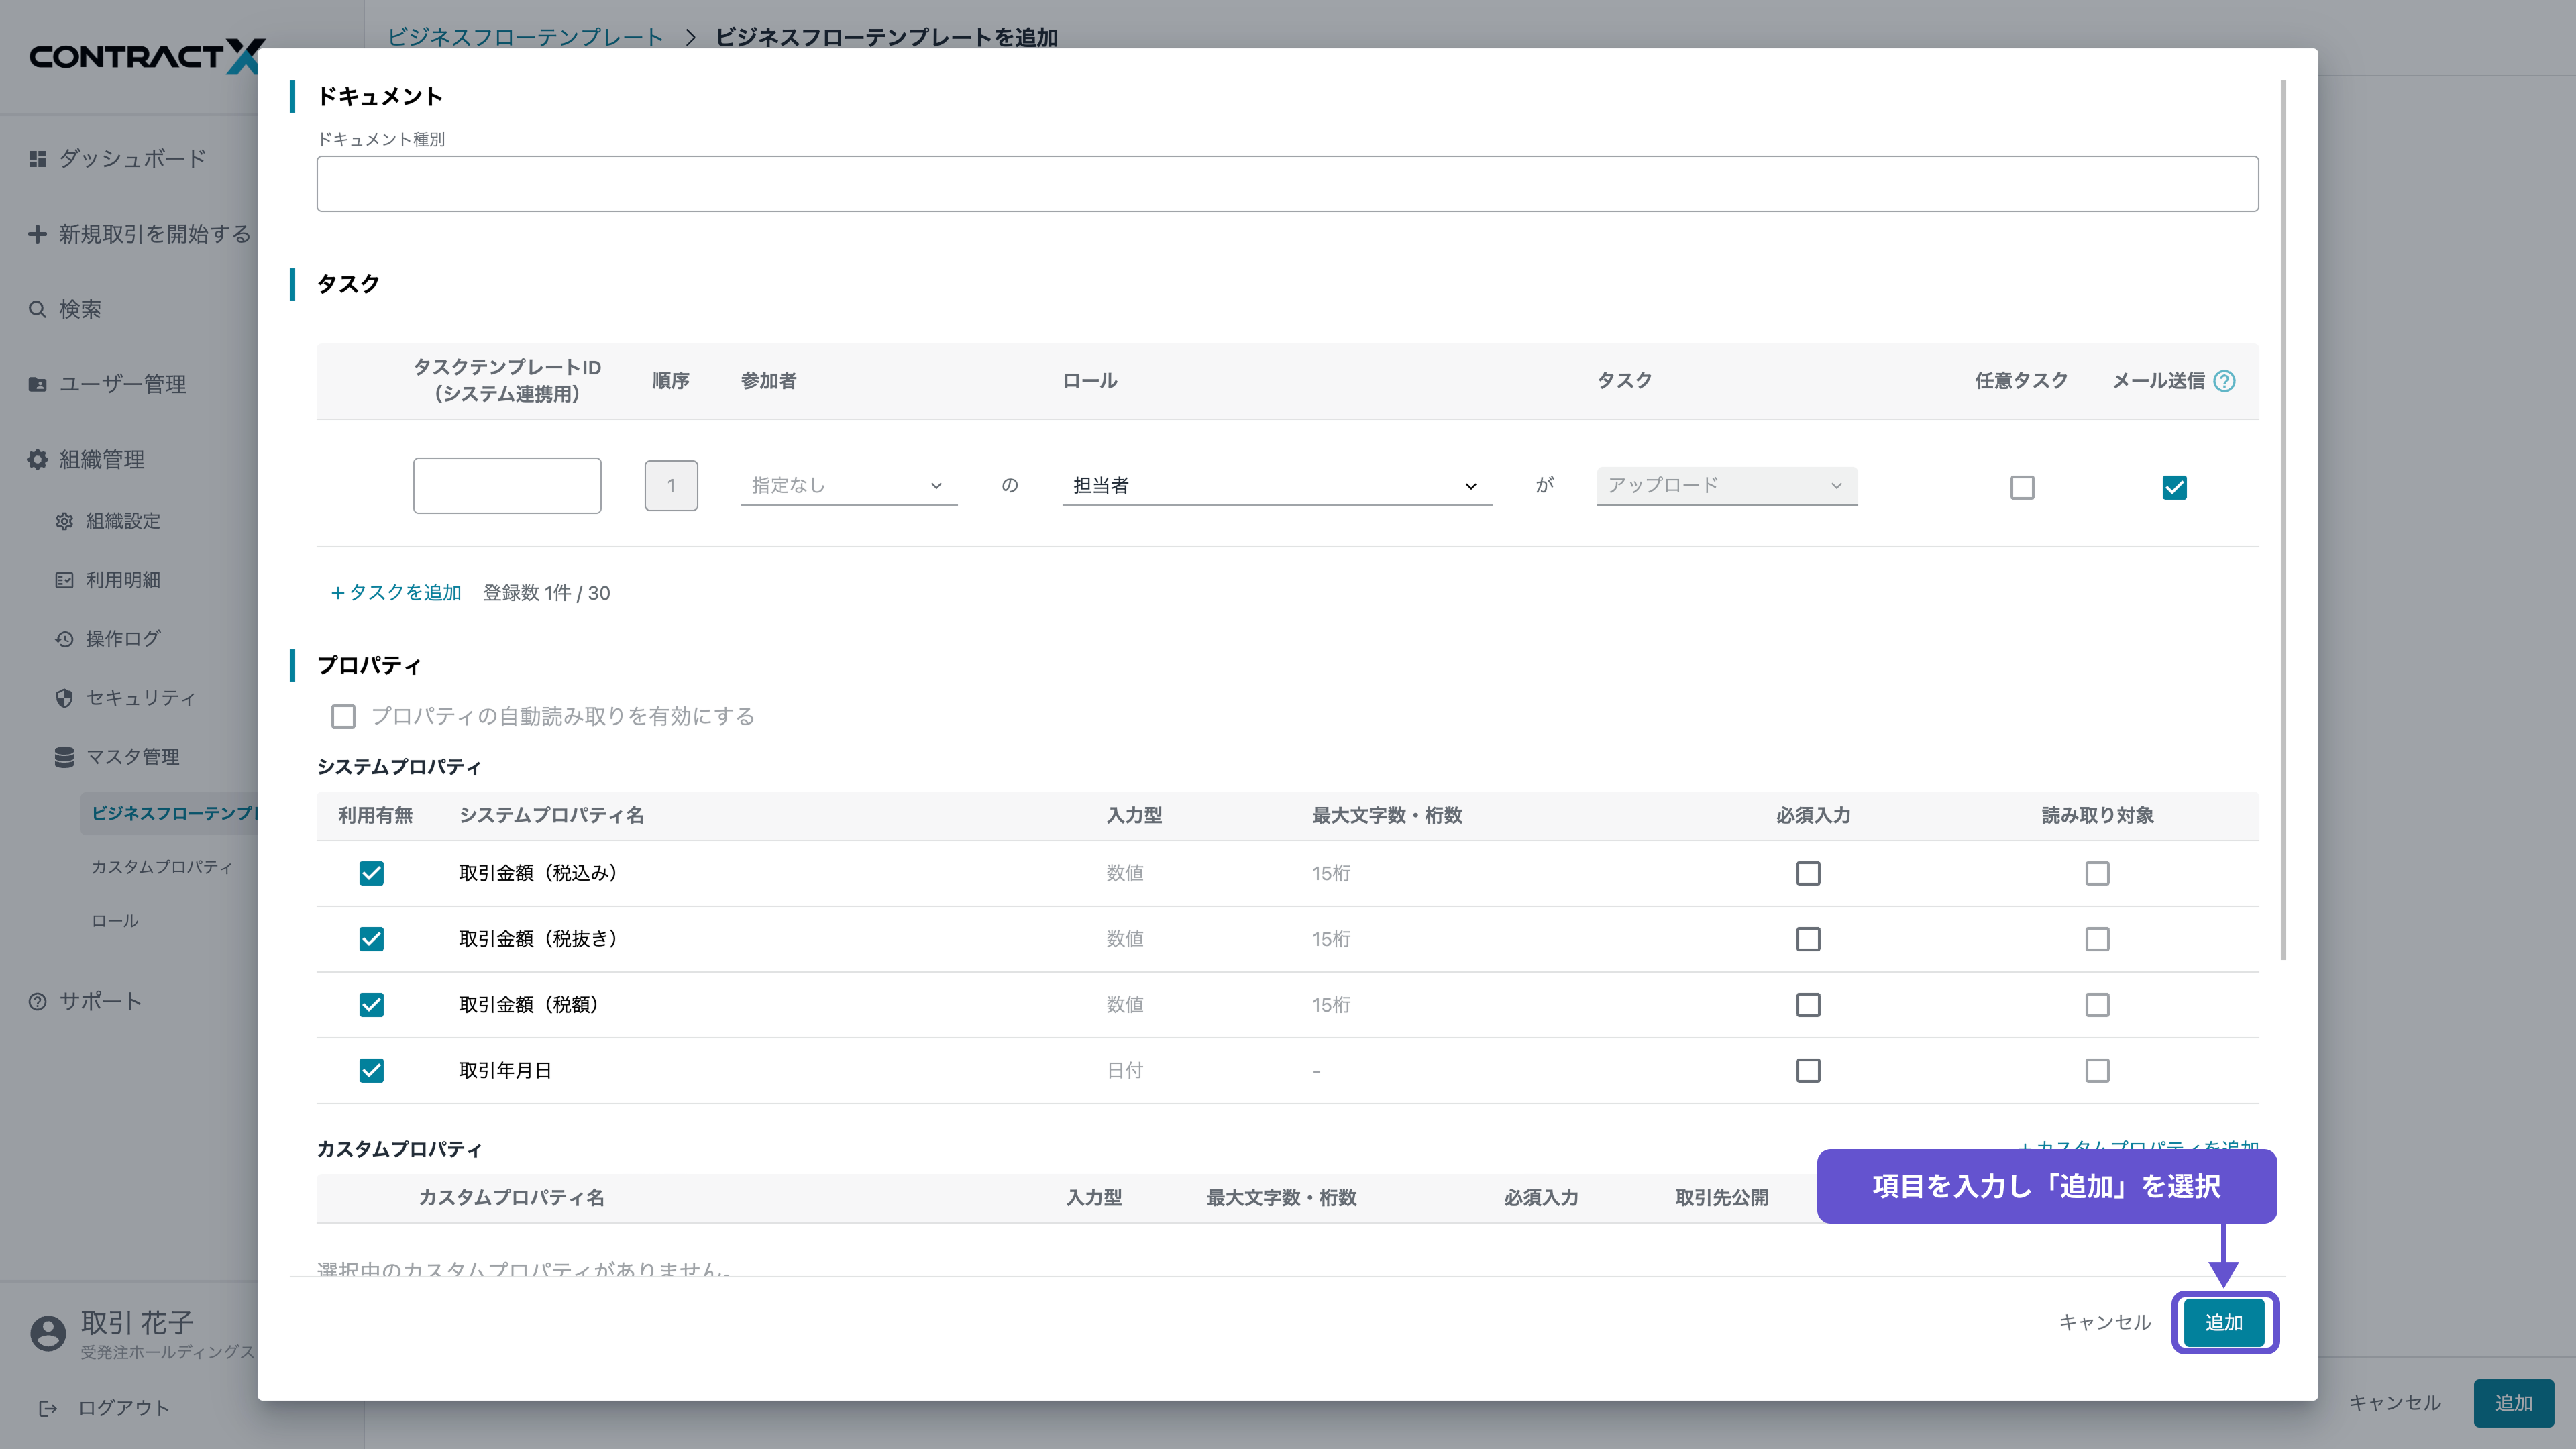Click the operation log history icon

[64, 639]
